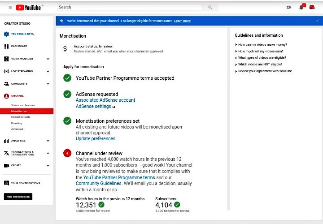This screenshot has width=323, height=224.
Task: Click the green check next to 4,104 subscribers
Action: (x=177, y=204)
